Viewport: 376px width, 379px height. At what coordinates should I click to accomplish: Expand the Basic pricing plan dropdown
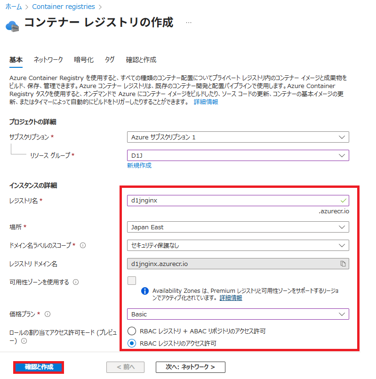(x=238, y=314)
